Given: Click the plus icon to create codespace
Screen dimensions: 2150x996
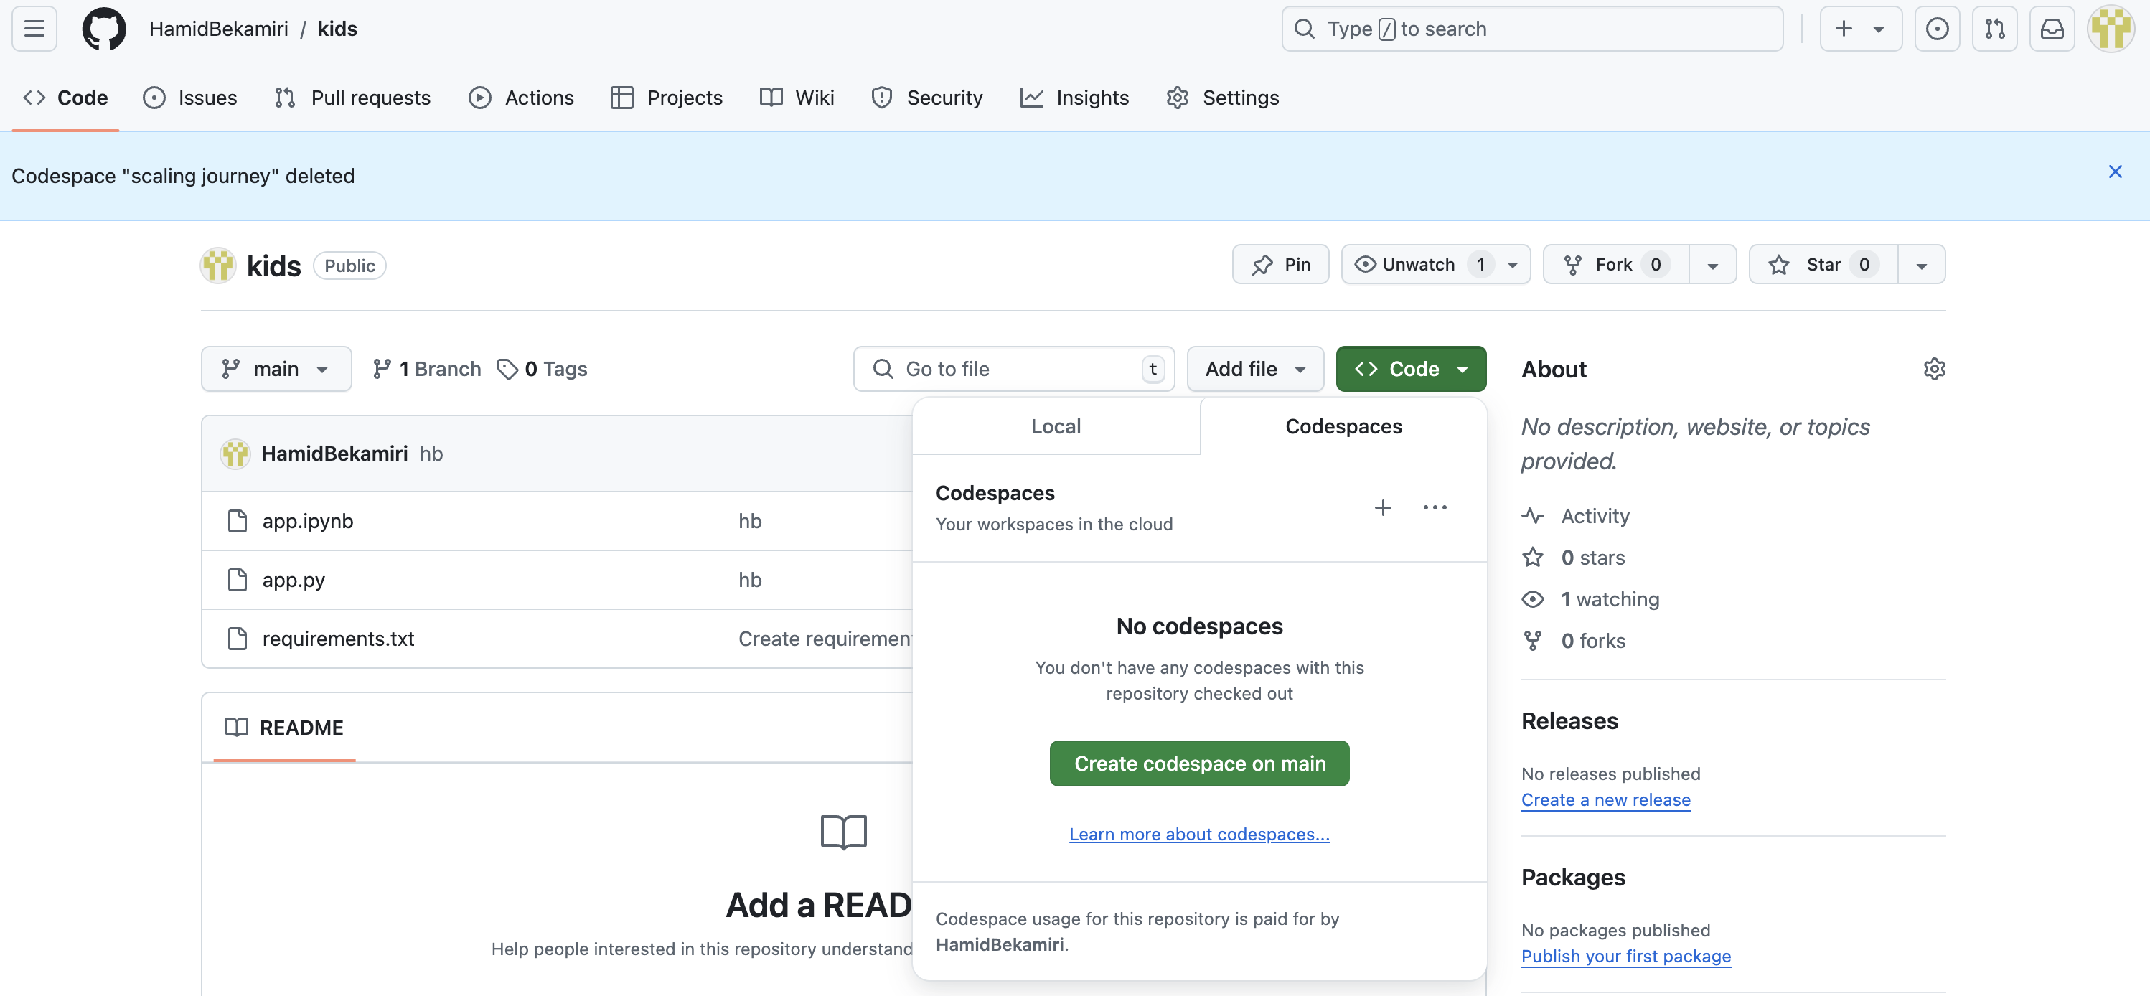Looking at the screenshot, I should click(x=1382, y=507).
